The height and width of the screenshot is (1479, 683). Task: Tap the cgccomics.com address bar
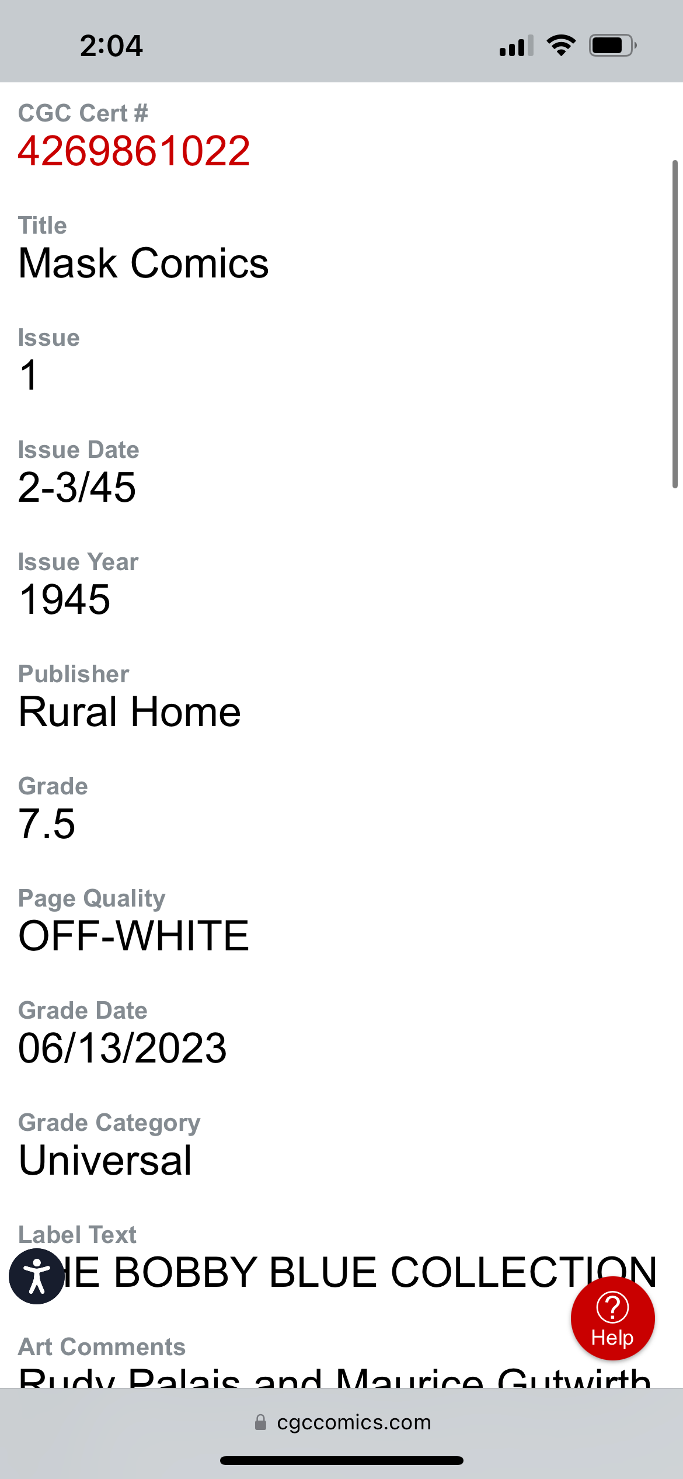coord(354,1422)
